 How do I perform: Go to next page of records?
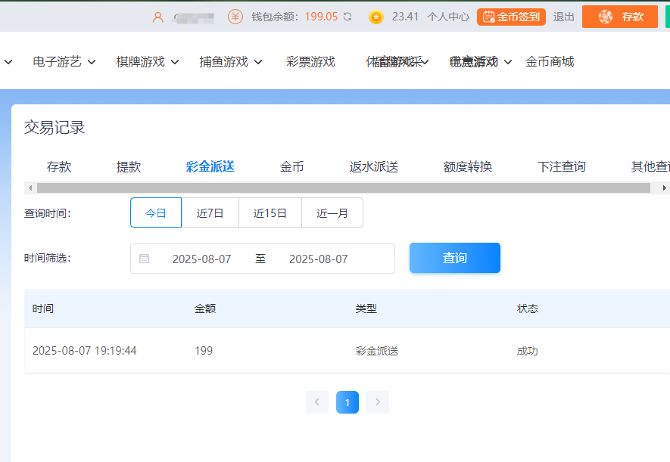click(x=378, y=402)
